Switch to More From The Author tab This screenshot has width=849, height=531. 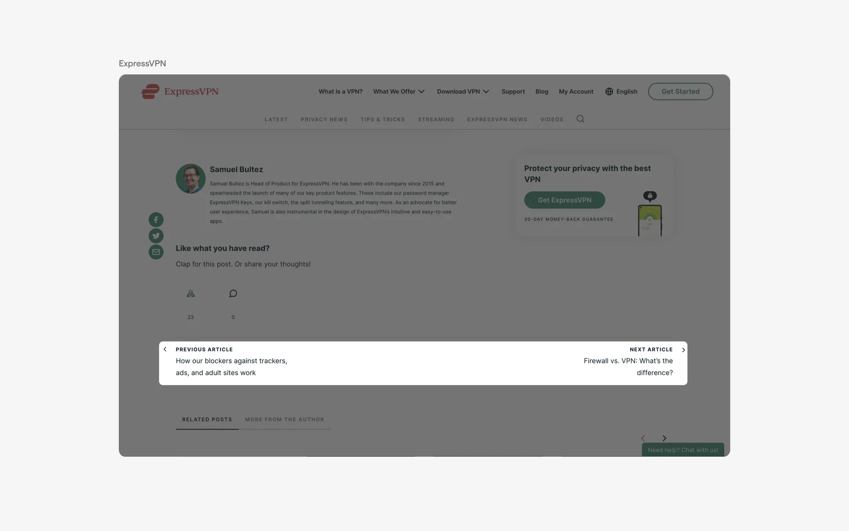point(284,419)
